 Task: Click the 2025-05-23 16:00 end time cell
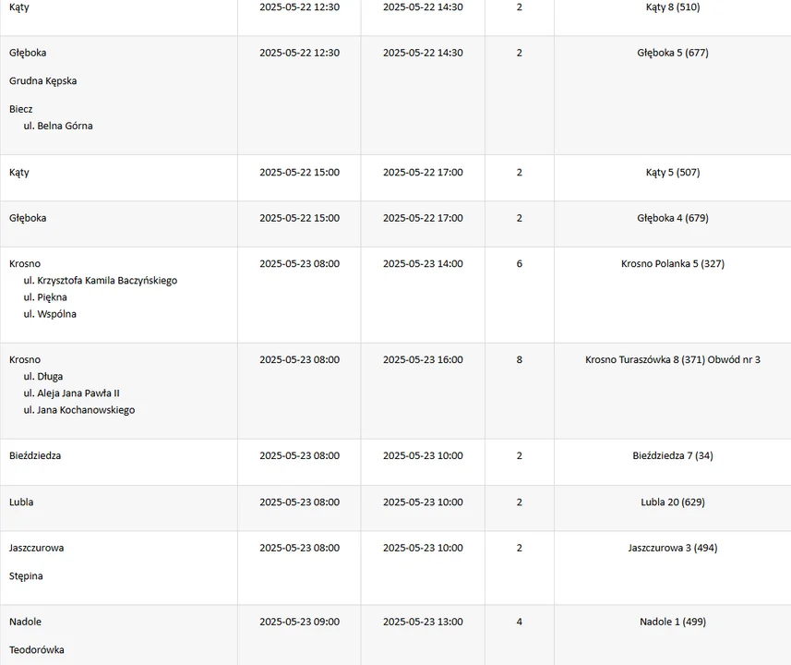(x=423, y=360)
